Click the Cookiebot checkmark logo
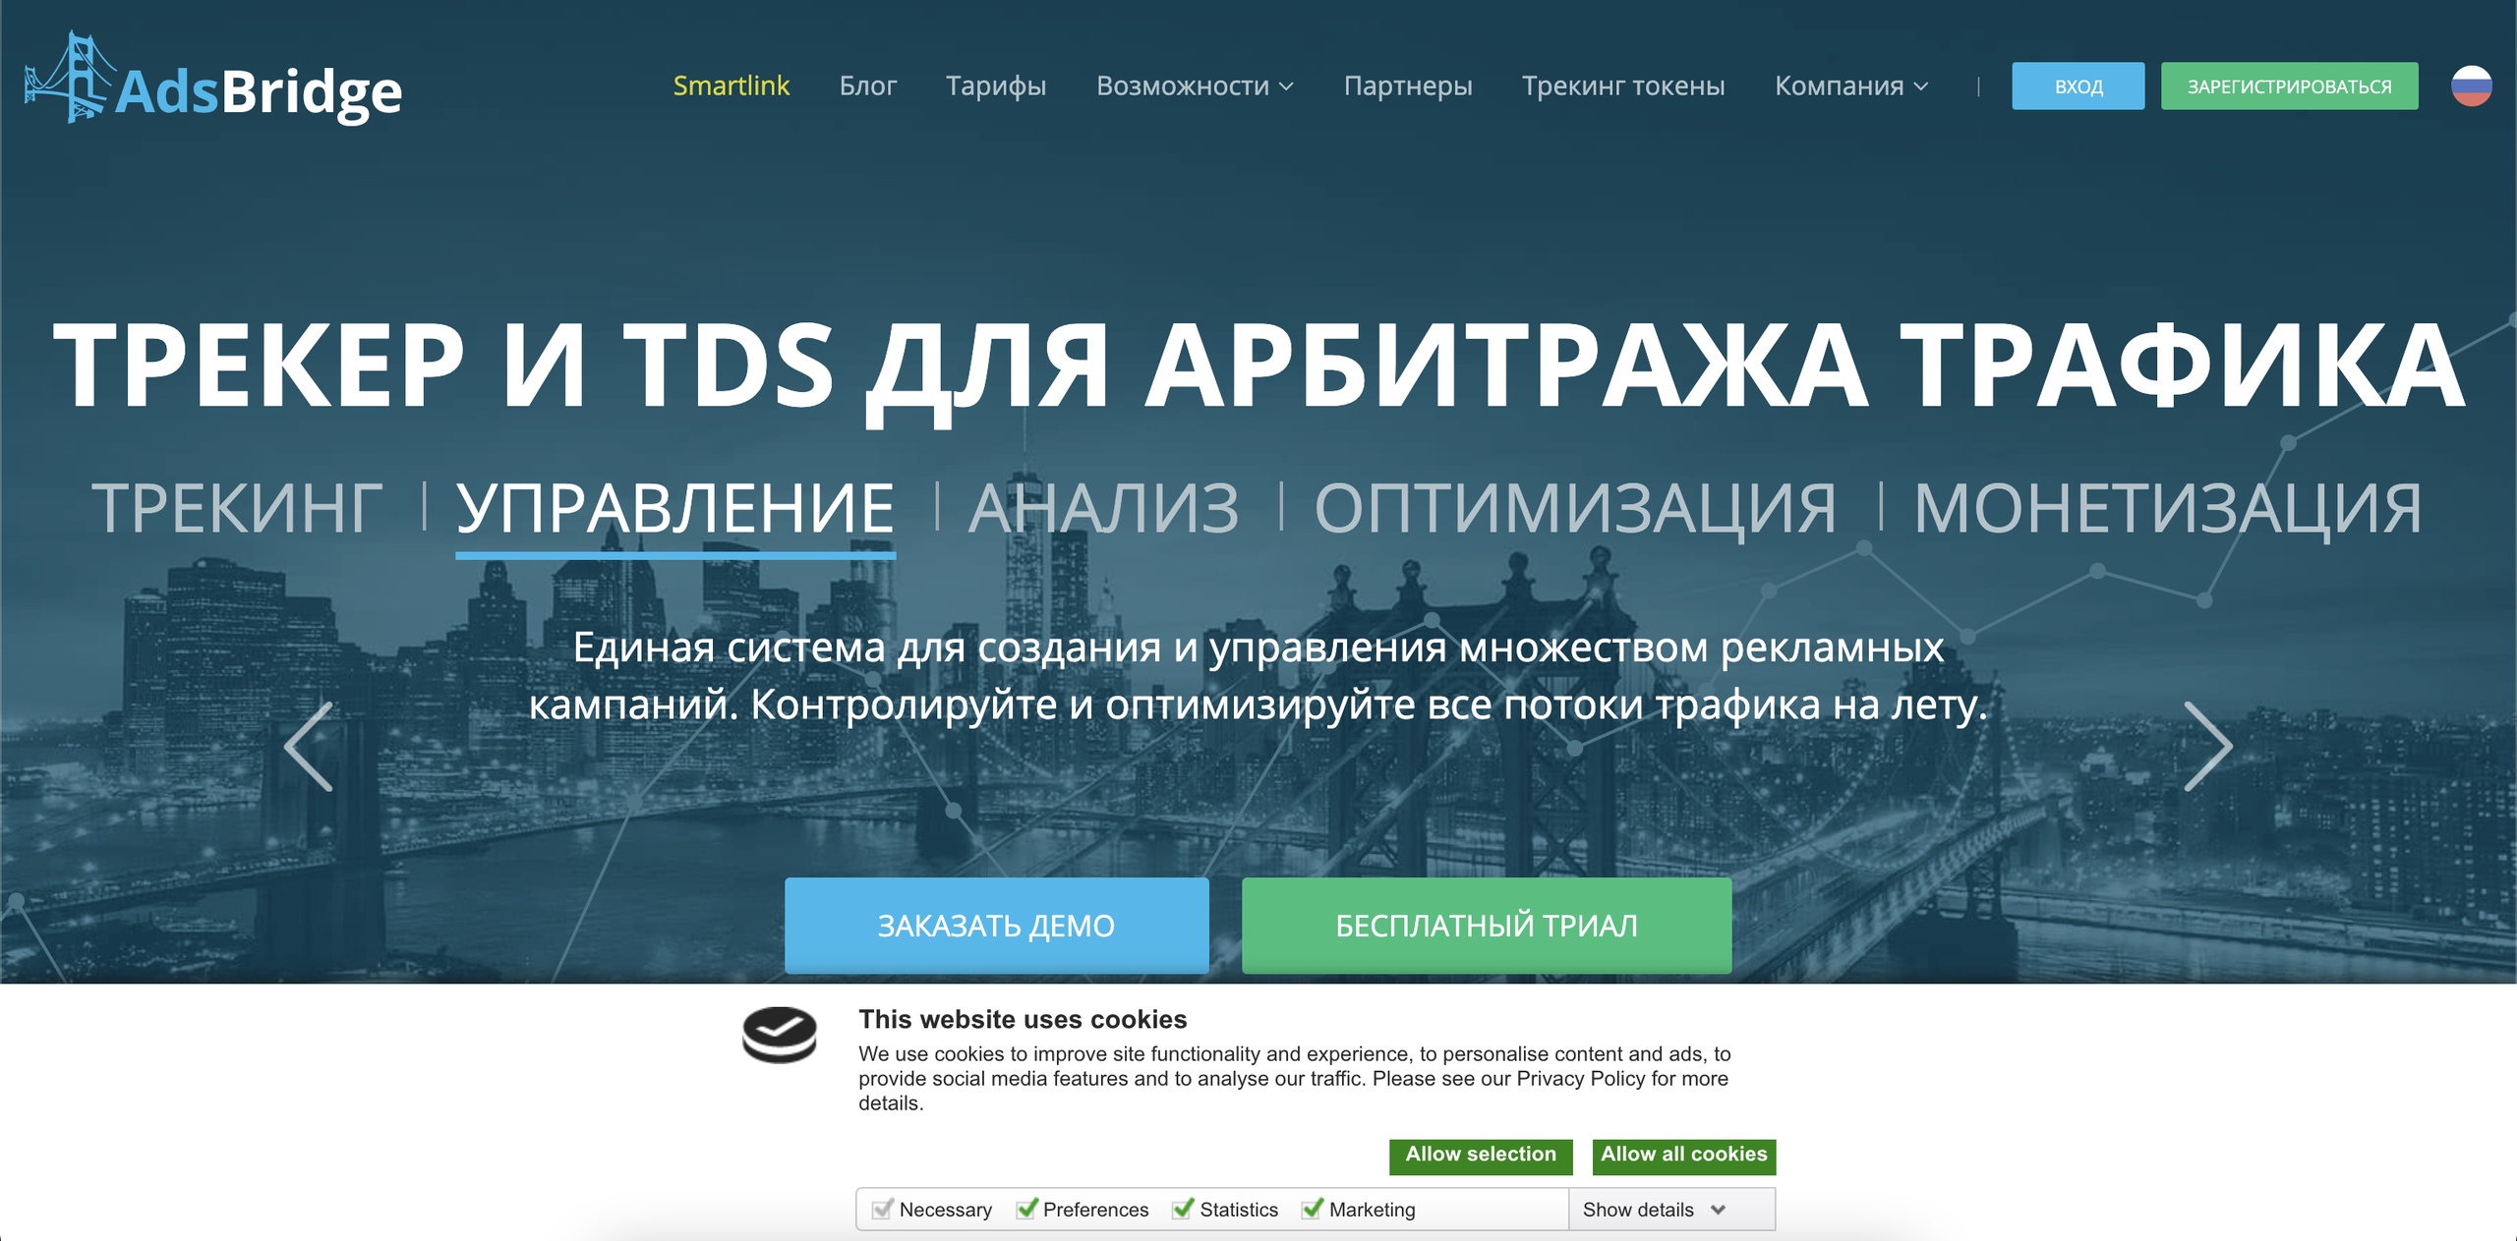This screenshot has height=1241, width=2517. (779, 1035)
